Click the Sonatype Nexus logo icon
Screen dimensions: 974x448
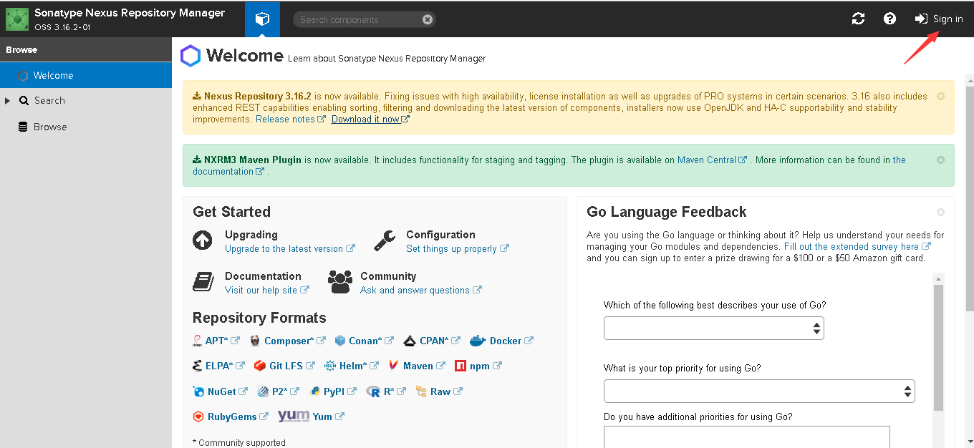point(17,19)
